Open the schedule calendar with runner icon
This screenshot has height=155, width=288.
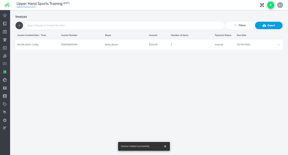click(5, 48)
